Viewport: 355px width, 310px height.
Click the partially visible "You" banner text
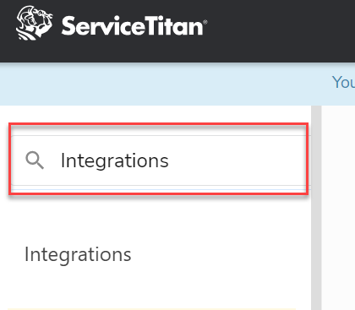click(343, 83)
